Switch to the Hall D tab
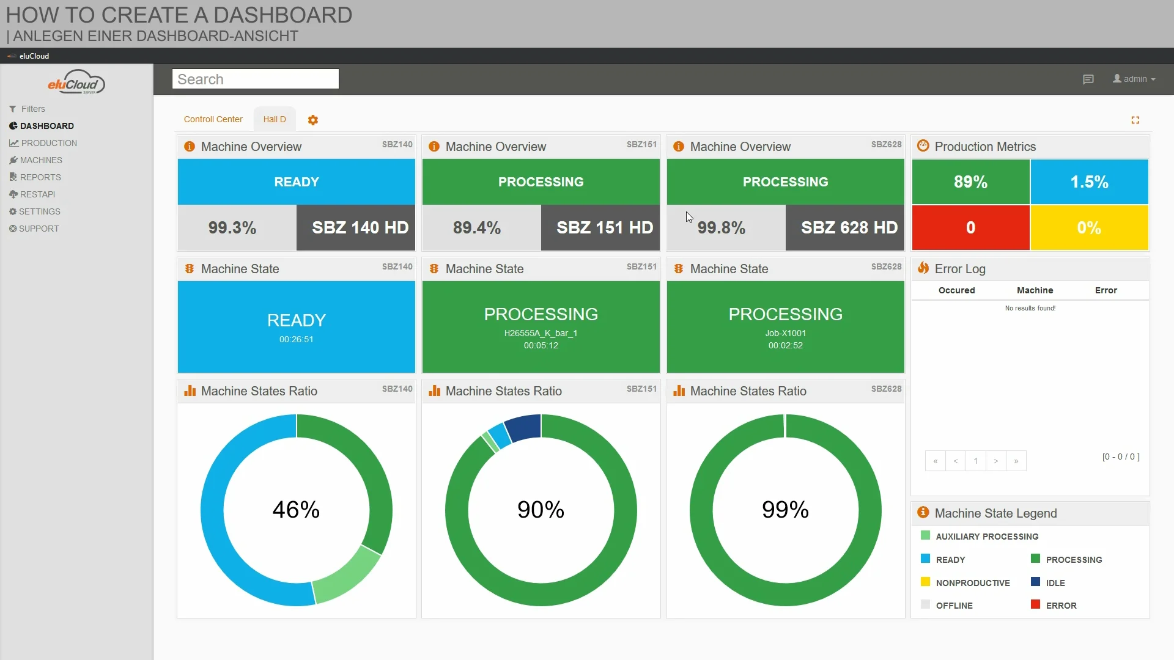This screenshot has width=1174, height=660. click(274, 119)
